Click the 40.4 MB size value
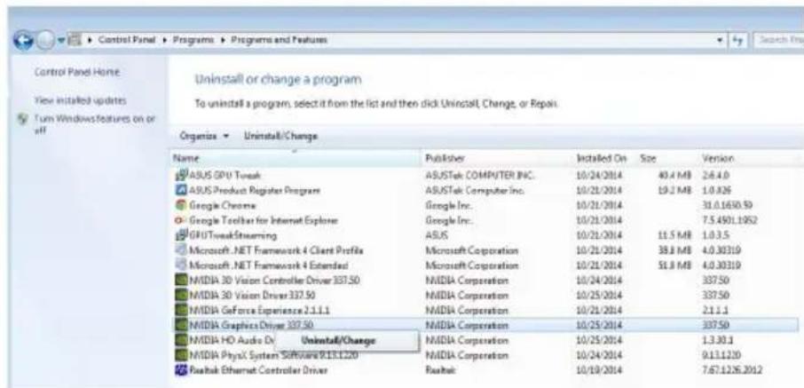The width and height of the screenshot is (804, 388). coord(675,176)
